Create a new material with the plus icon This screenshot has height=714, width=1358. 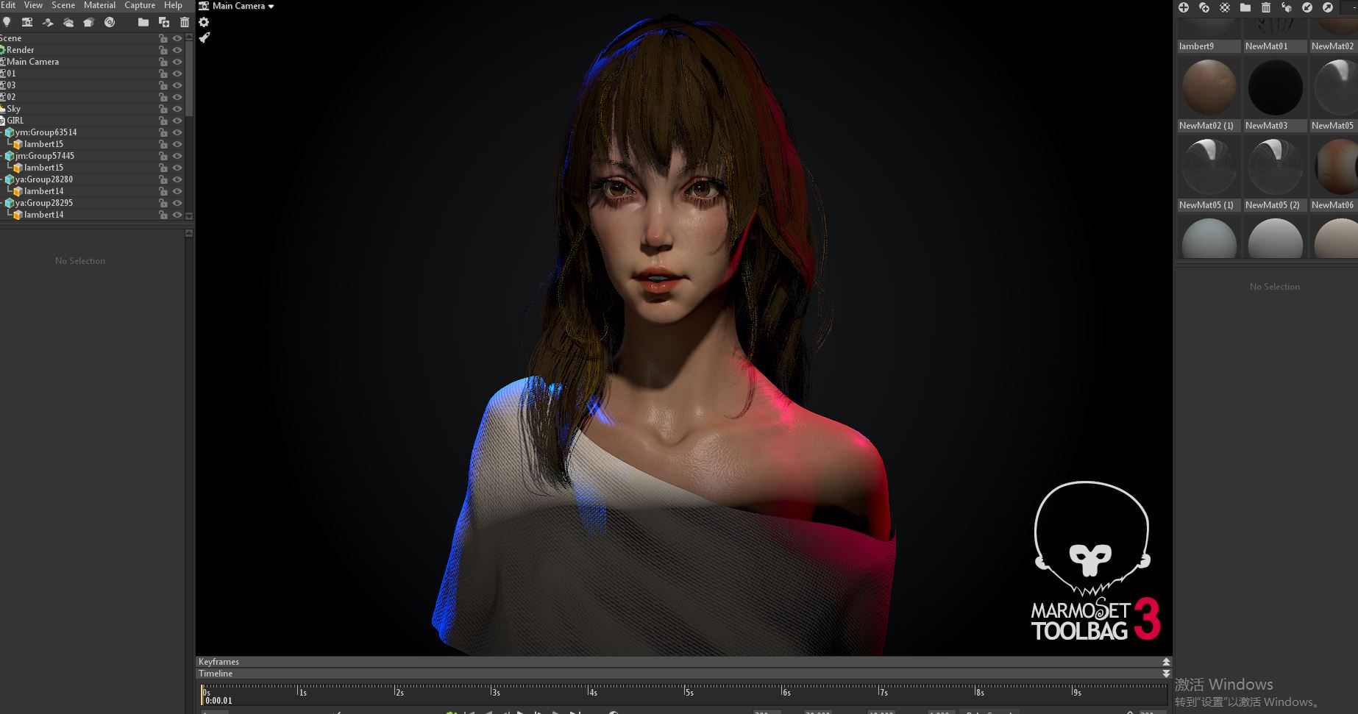[1184, 7]
